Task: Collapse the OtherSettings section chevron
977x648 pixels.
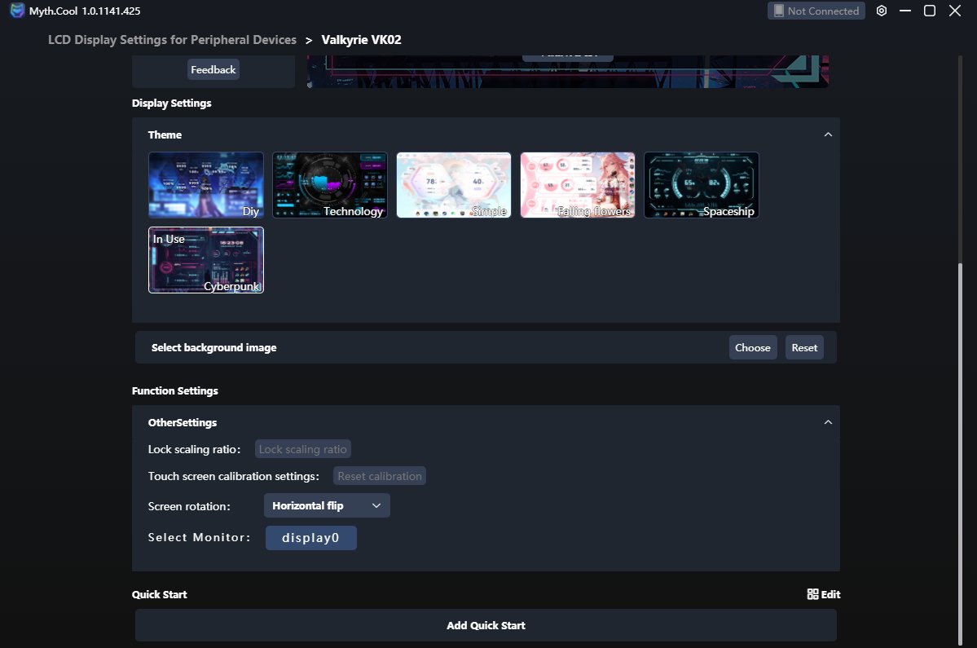Action: (828, 422)
